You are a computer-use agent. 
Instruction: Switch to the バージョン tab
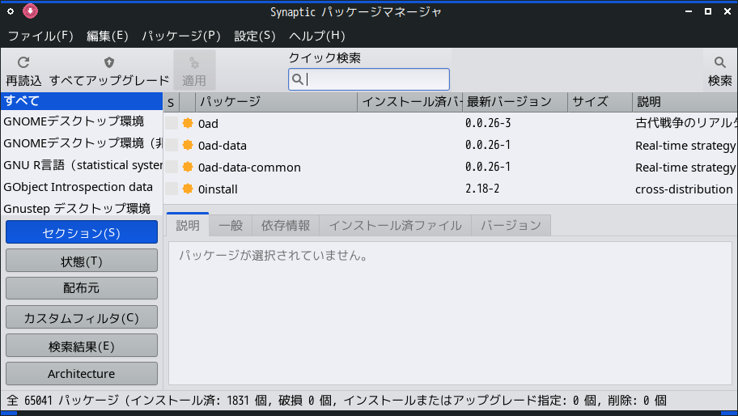pos(511,226)
